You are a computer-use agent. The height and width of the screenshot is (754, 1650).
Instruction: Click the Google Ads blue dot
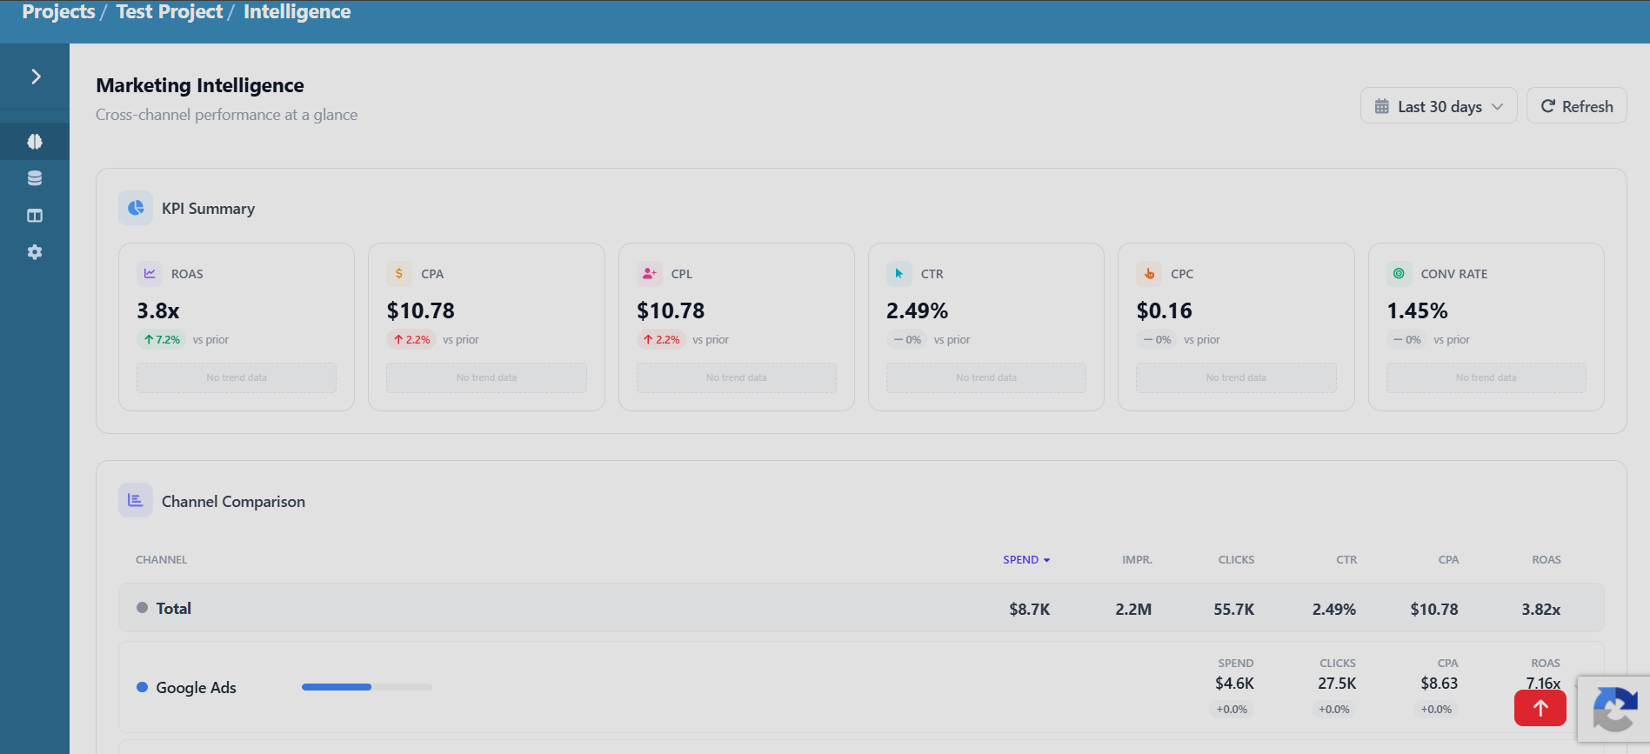point(143,687)
